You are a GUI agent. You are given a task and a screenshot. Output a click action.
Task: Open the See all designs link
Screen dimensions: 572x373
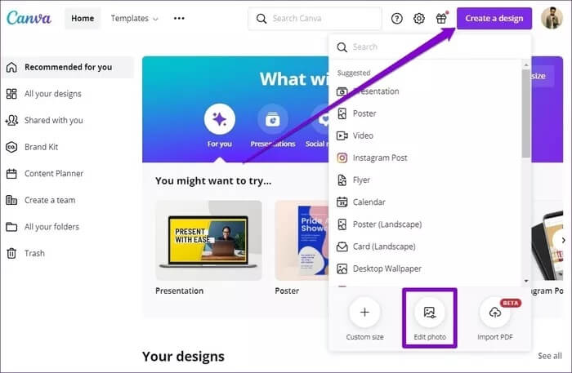coord(549,356)
